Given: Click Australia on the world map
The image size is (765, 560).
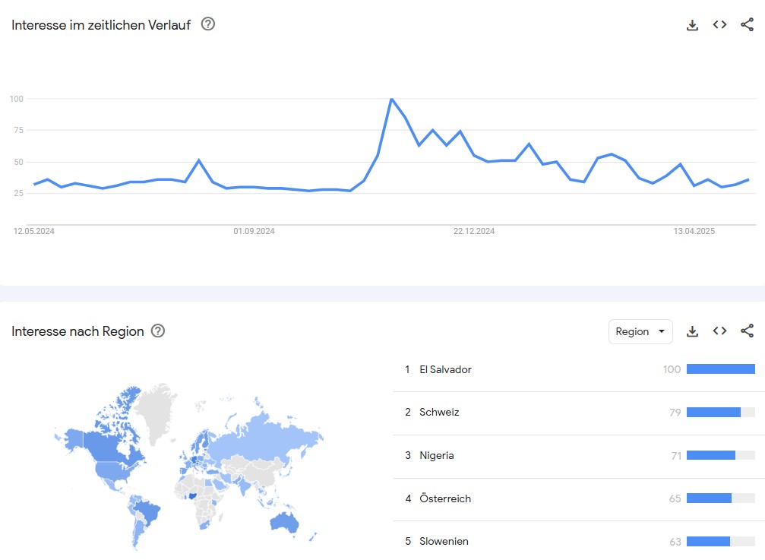Looking at the screenshot, I should tap(285, 523).
